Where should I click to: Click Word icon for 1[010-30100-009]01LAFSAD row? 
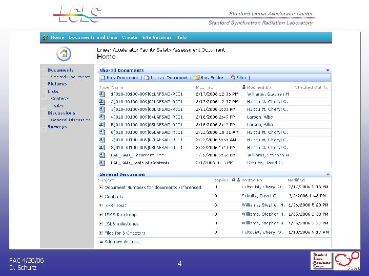point(102,94)
